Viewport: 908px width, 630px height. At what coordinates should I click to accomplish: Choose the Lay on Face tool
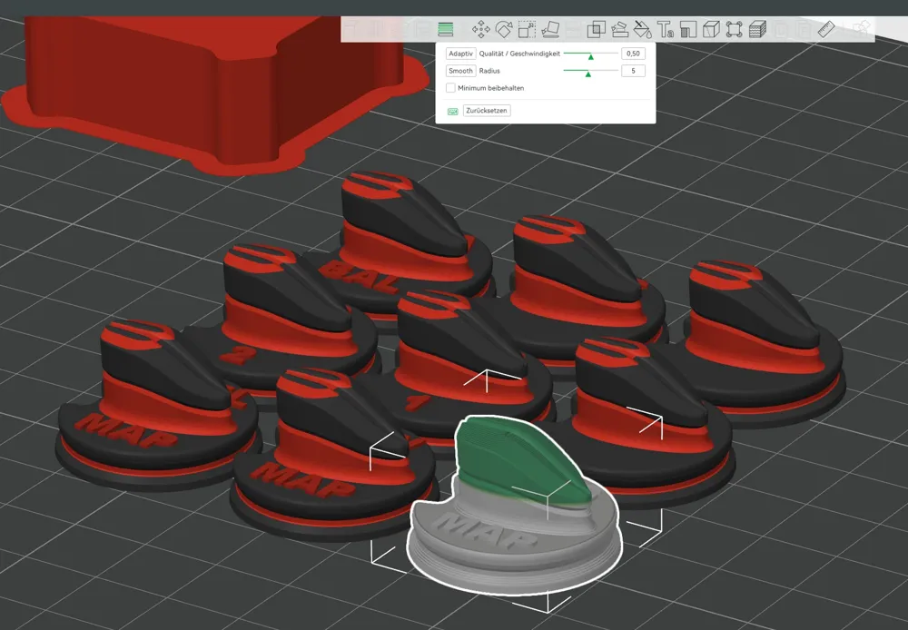point(550,29)
